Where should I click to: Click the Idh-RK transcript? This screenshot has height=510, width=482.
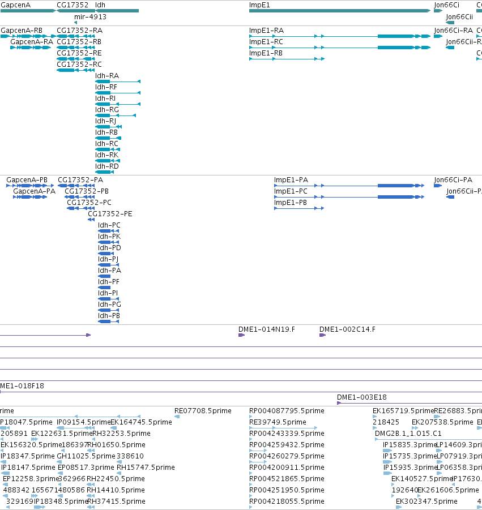108,161
